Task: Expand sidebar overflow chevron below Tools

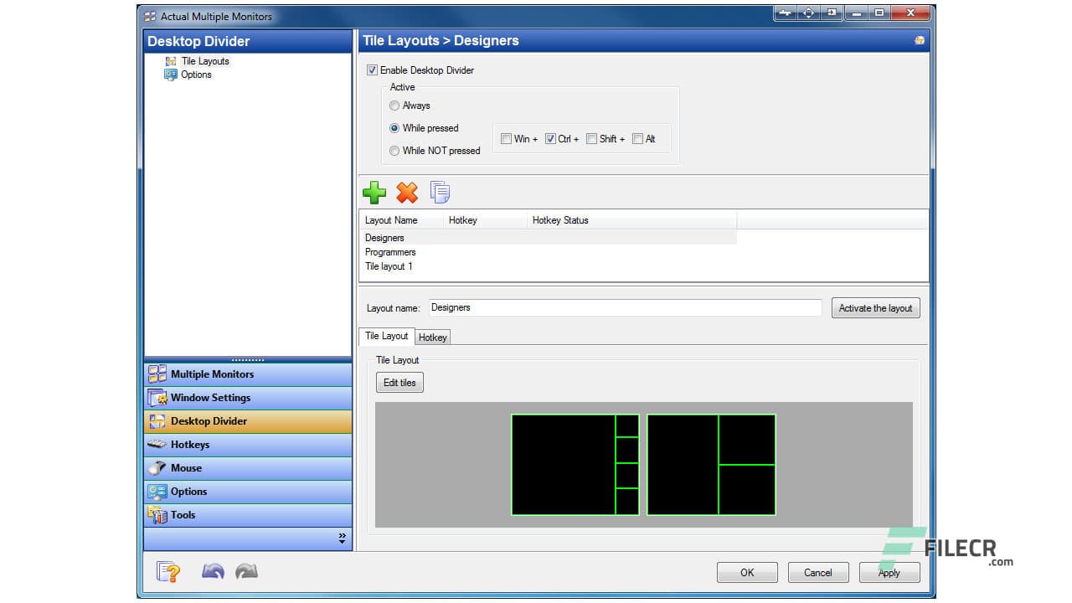Action: [x=342, y=539]
